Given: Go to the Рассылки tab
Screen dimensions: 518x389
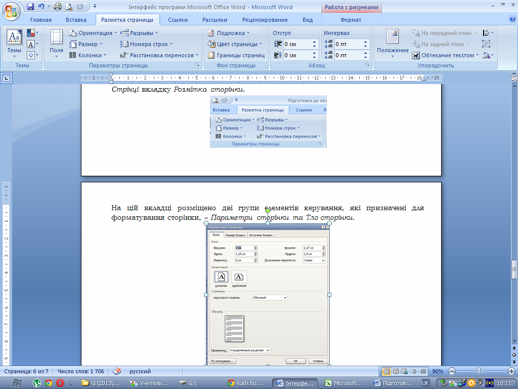Looking at the screenshot, I should (214, 20).
